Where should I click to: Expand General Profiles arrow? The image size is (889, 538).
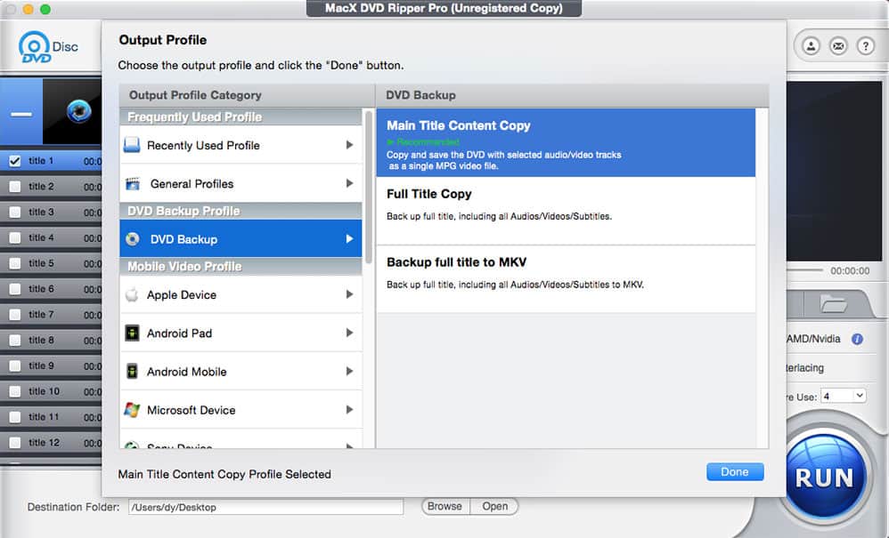pyautogui.click(x=350, y=183)
